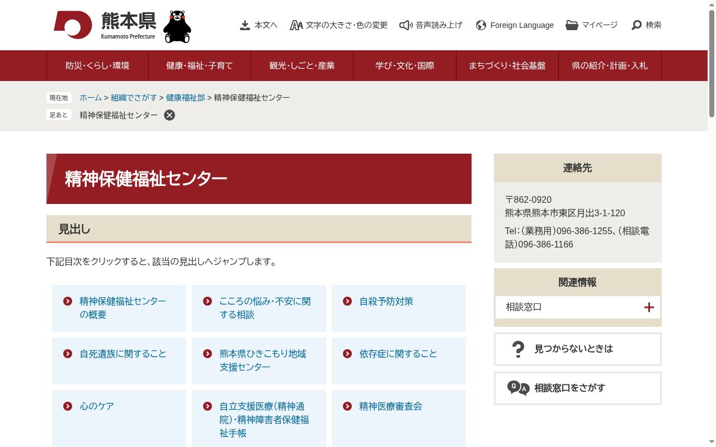The height and width of the screenshot is (447, 716).
Task: Click the Kumamoto Prefecture logo
Action: tap(105, 25)
